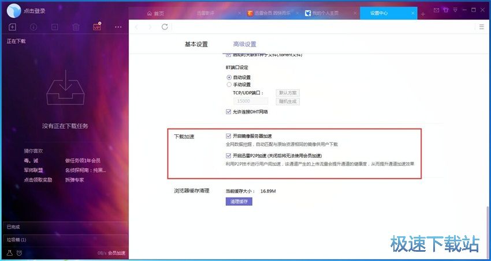Click the alarm clock schedule icon

19,253
